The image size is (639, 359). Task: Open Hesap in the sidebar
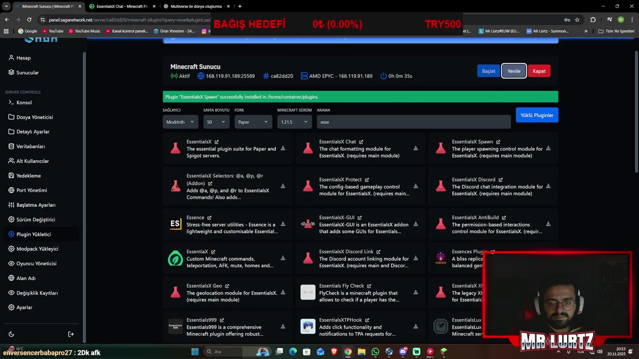point(23,58)
